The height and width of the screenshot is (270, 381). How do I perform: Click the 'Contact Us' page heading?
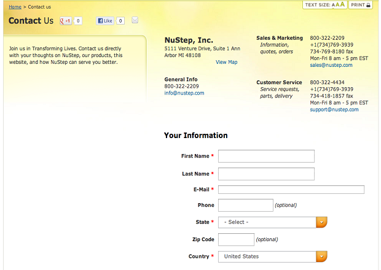(x=31, y=21)
